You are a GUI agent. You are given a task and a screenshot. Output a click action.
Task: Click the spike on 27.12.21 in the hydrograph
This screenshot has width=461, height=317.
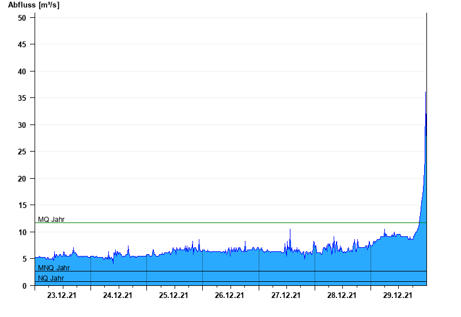click(290, 229)
